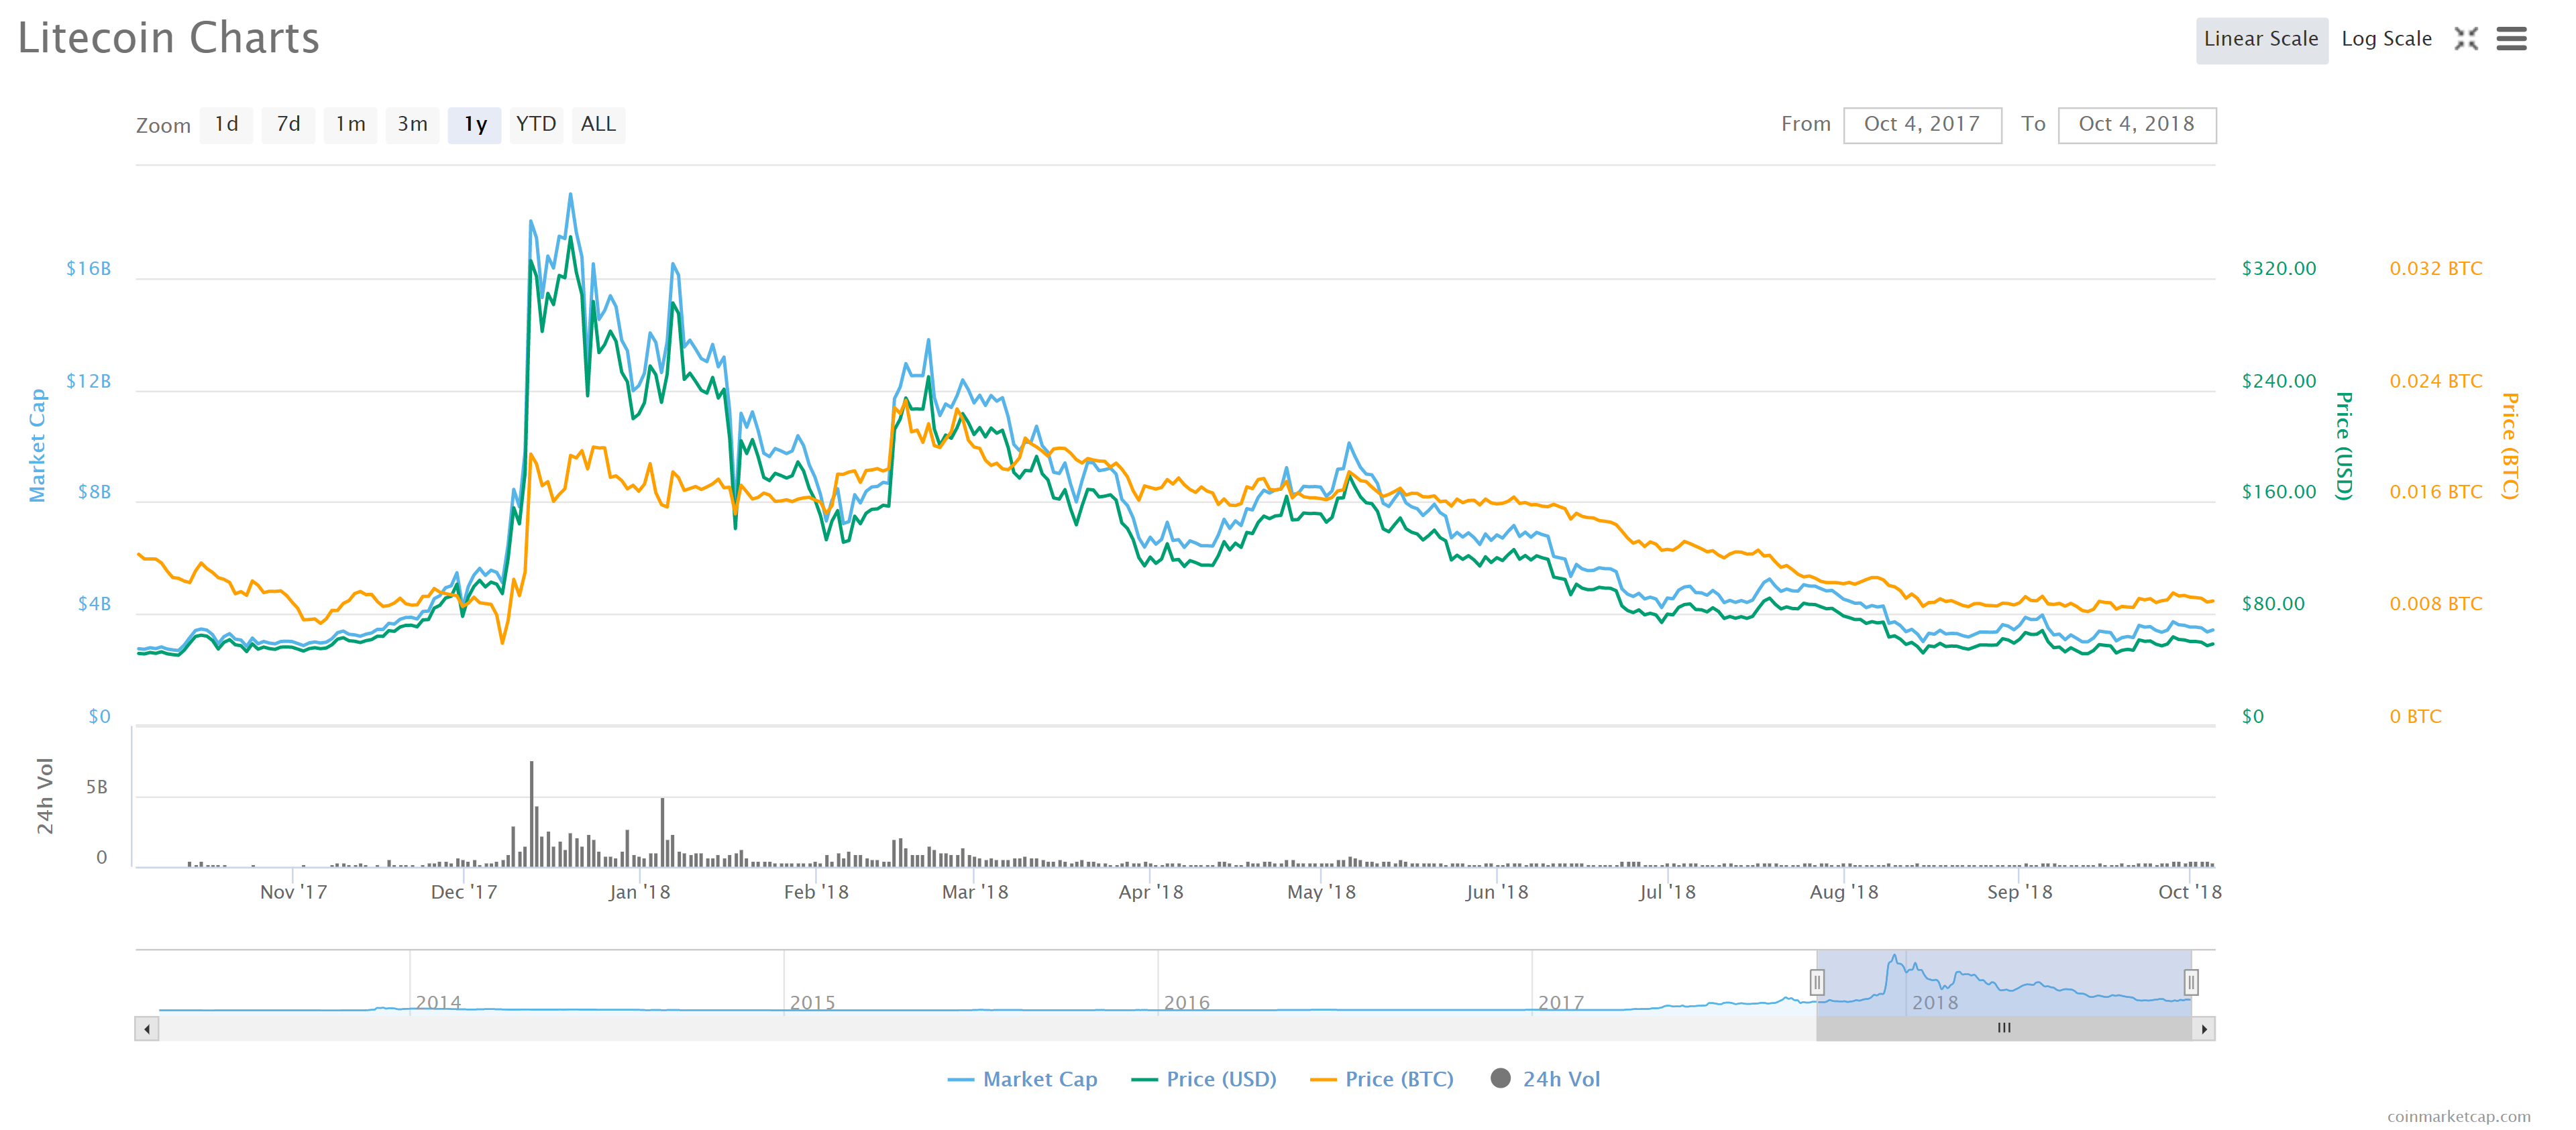
Task: Toggle 24h Vol series in legend
Action: (1545, 1079)
